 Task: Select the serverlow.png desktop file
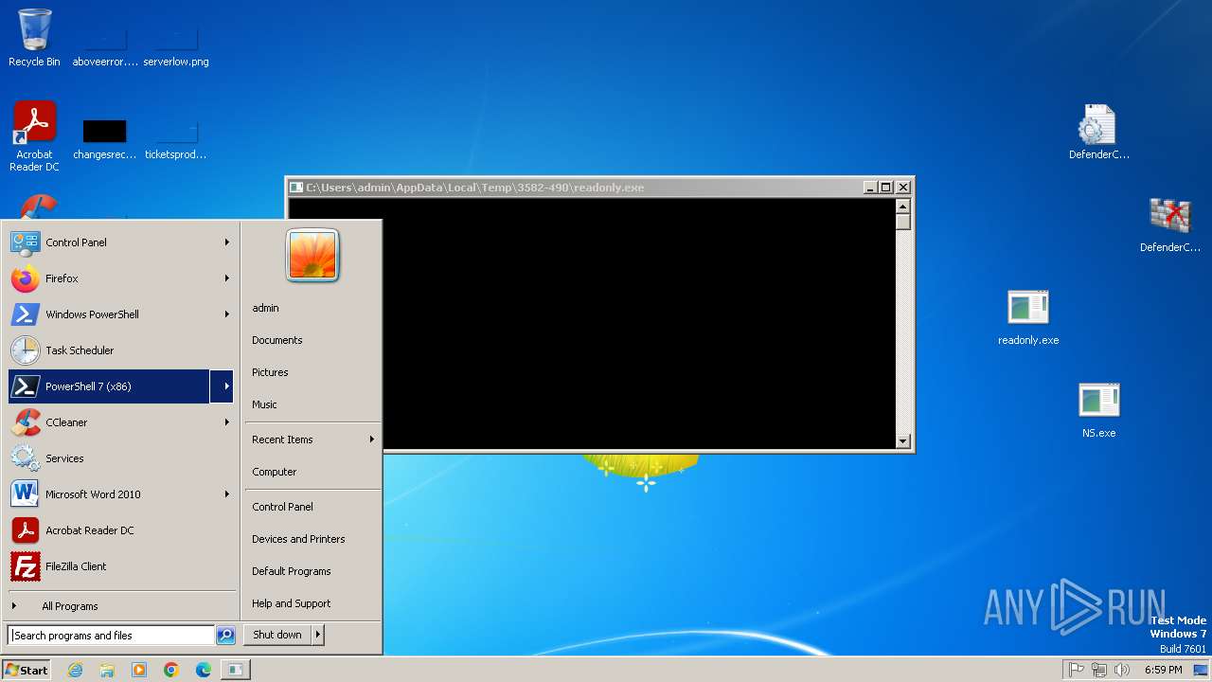tap(176, 45)
